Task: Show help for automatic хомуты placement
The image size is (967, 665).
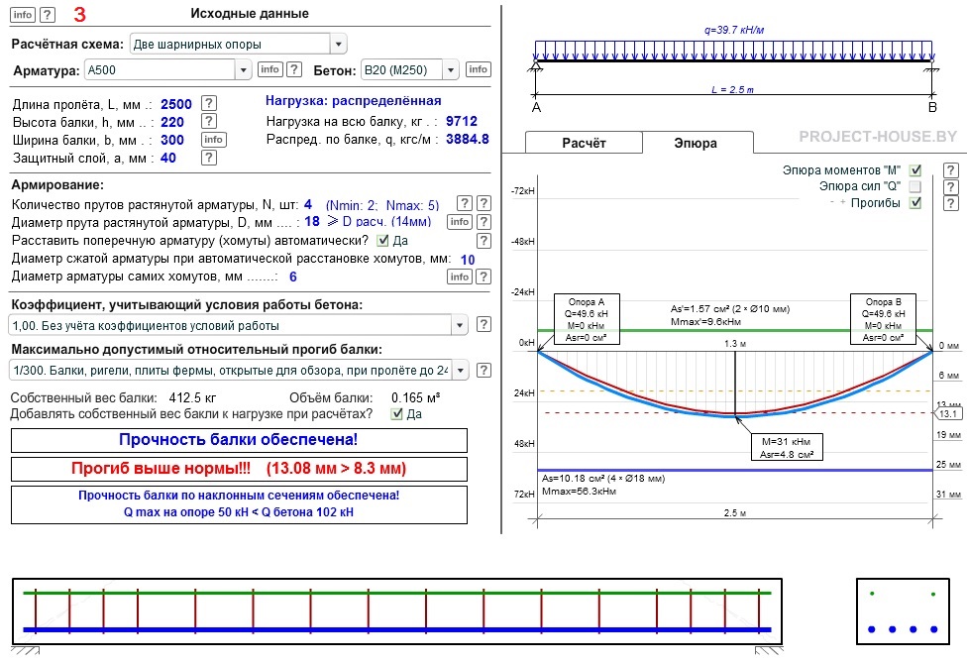Action: tap(484, 241)
